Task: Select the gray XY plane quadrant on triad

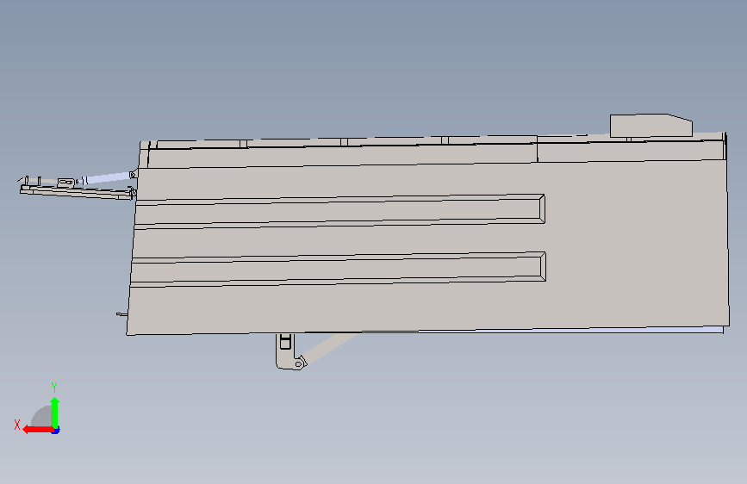Action: click(43, 417)
